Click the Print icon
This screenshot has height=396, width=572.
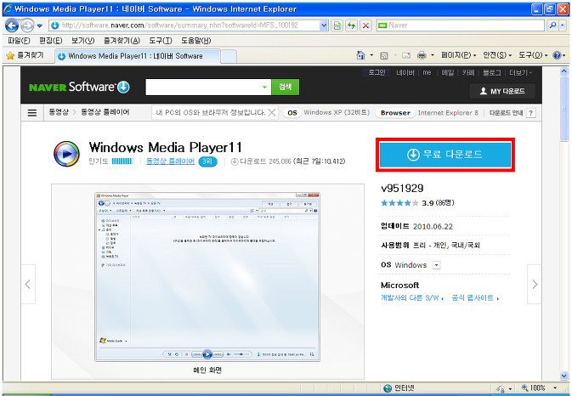click(422, 55)
